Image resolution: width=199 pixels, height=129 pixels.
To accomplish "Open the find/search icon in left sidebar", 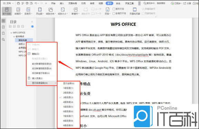I will tap(3, 40).
